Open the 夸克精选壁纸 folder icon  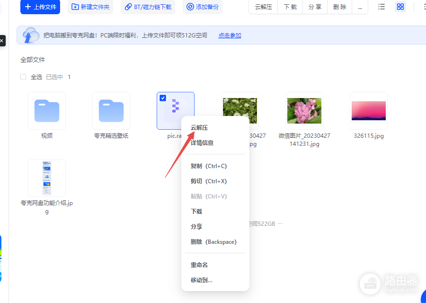[111, 111]
